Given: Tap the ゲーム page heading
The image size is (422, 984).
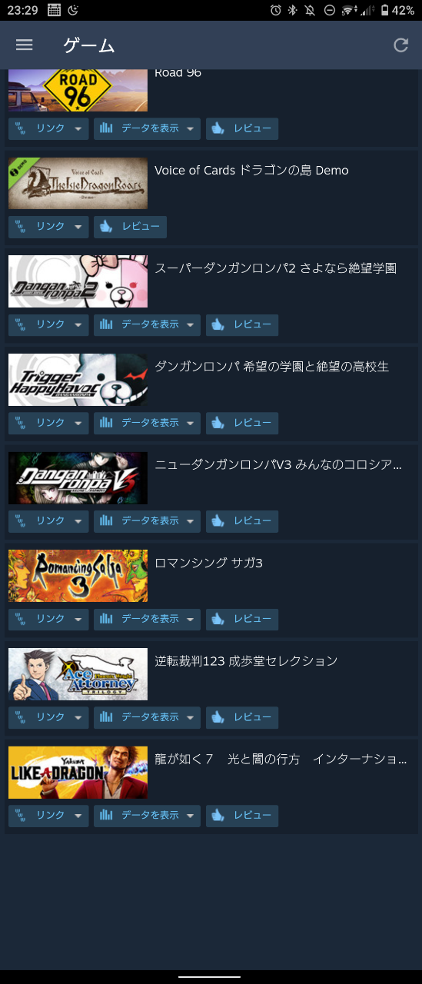Looking at the screenshot, I should coord(88,45).
